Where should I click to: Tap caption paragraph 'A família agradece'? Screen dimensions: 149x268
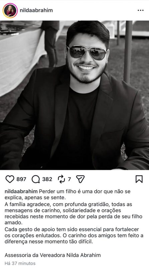pyautogui.click(x=73, y=213)
